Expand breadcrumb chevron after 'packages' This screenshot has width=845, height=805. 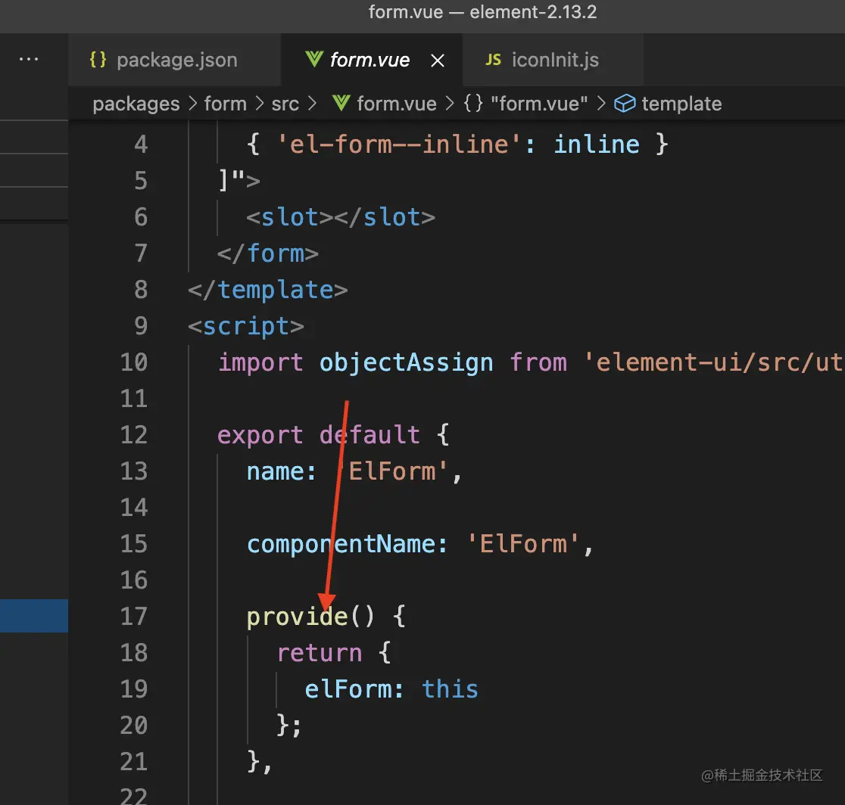192,104
